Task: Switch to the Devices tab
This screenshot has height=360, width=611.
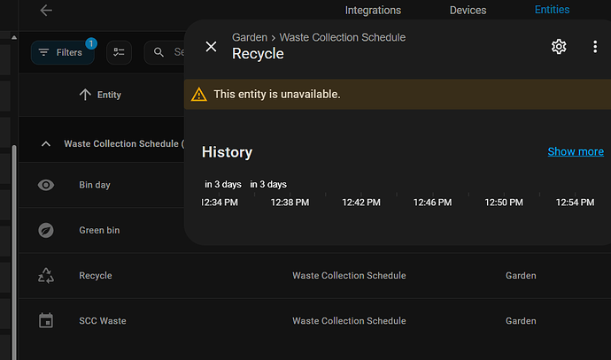Action: pos(468,11)
